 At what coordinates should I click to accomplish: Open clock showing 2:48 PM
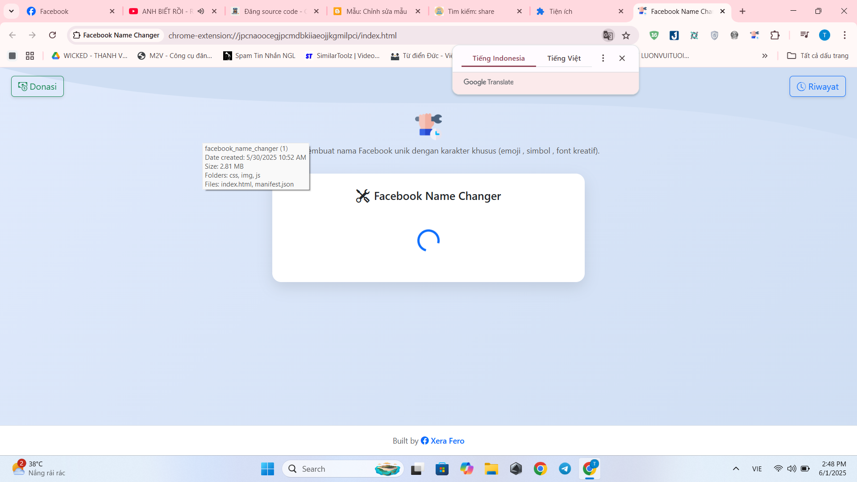coord(832,469)
